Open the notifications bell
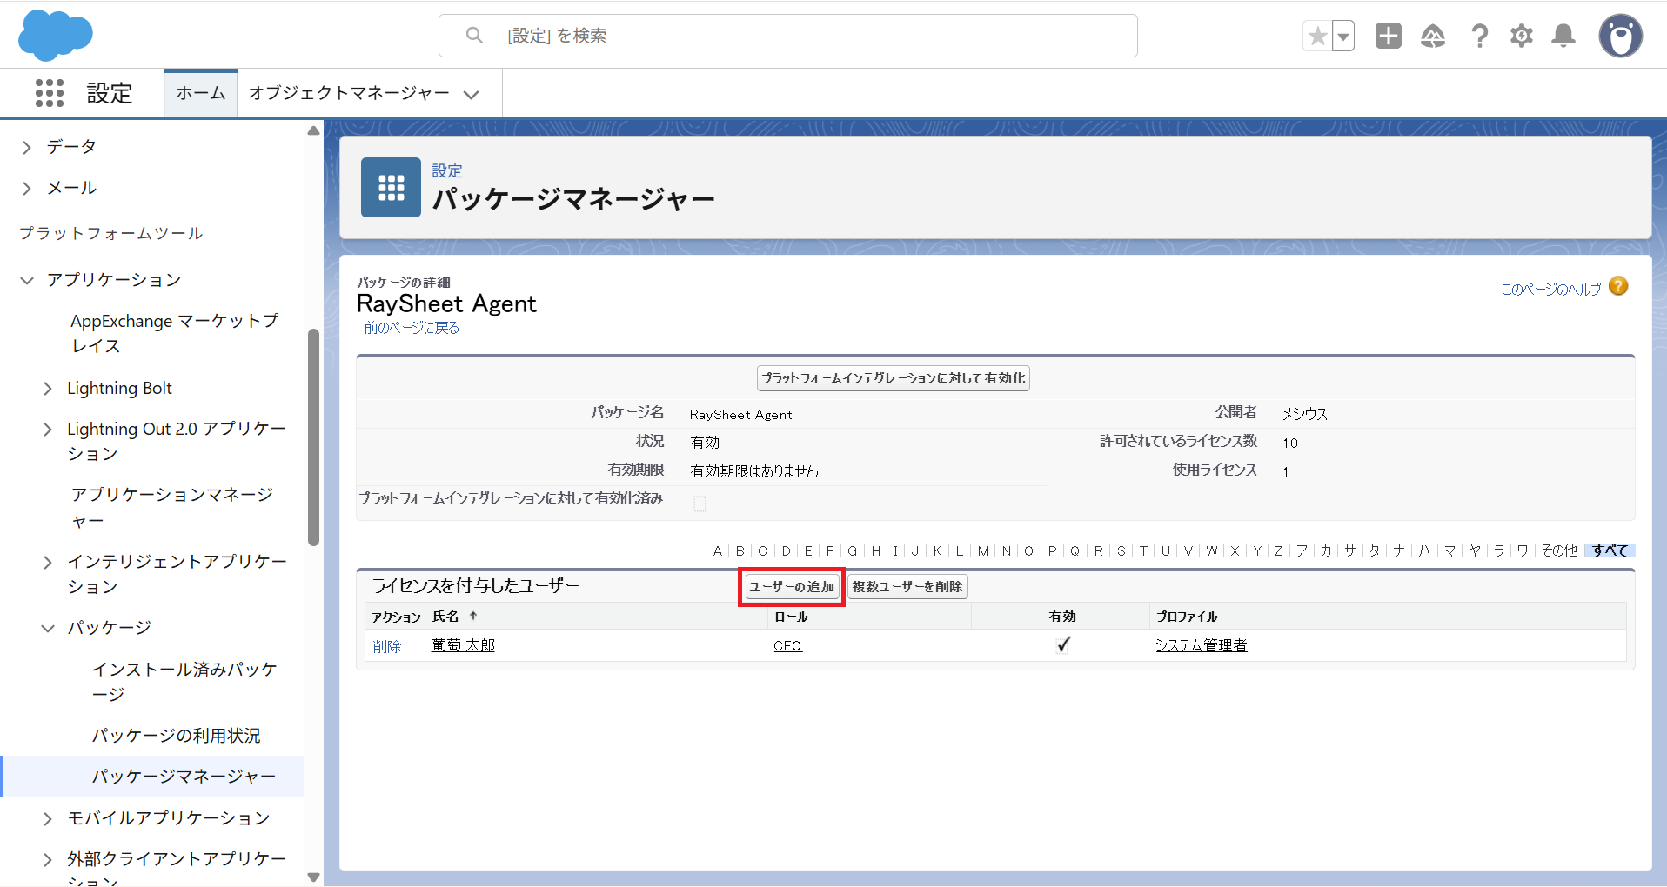Viewport: 1667px width, 887px height. coord(1563,36)
